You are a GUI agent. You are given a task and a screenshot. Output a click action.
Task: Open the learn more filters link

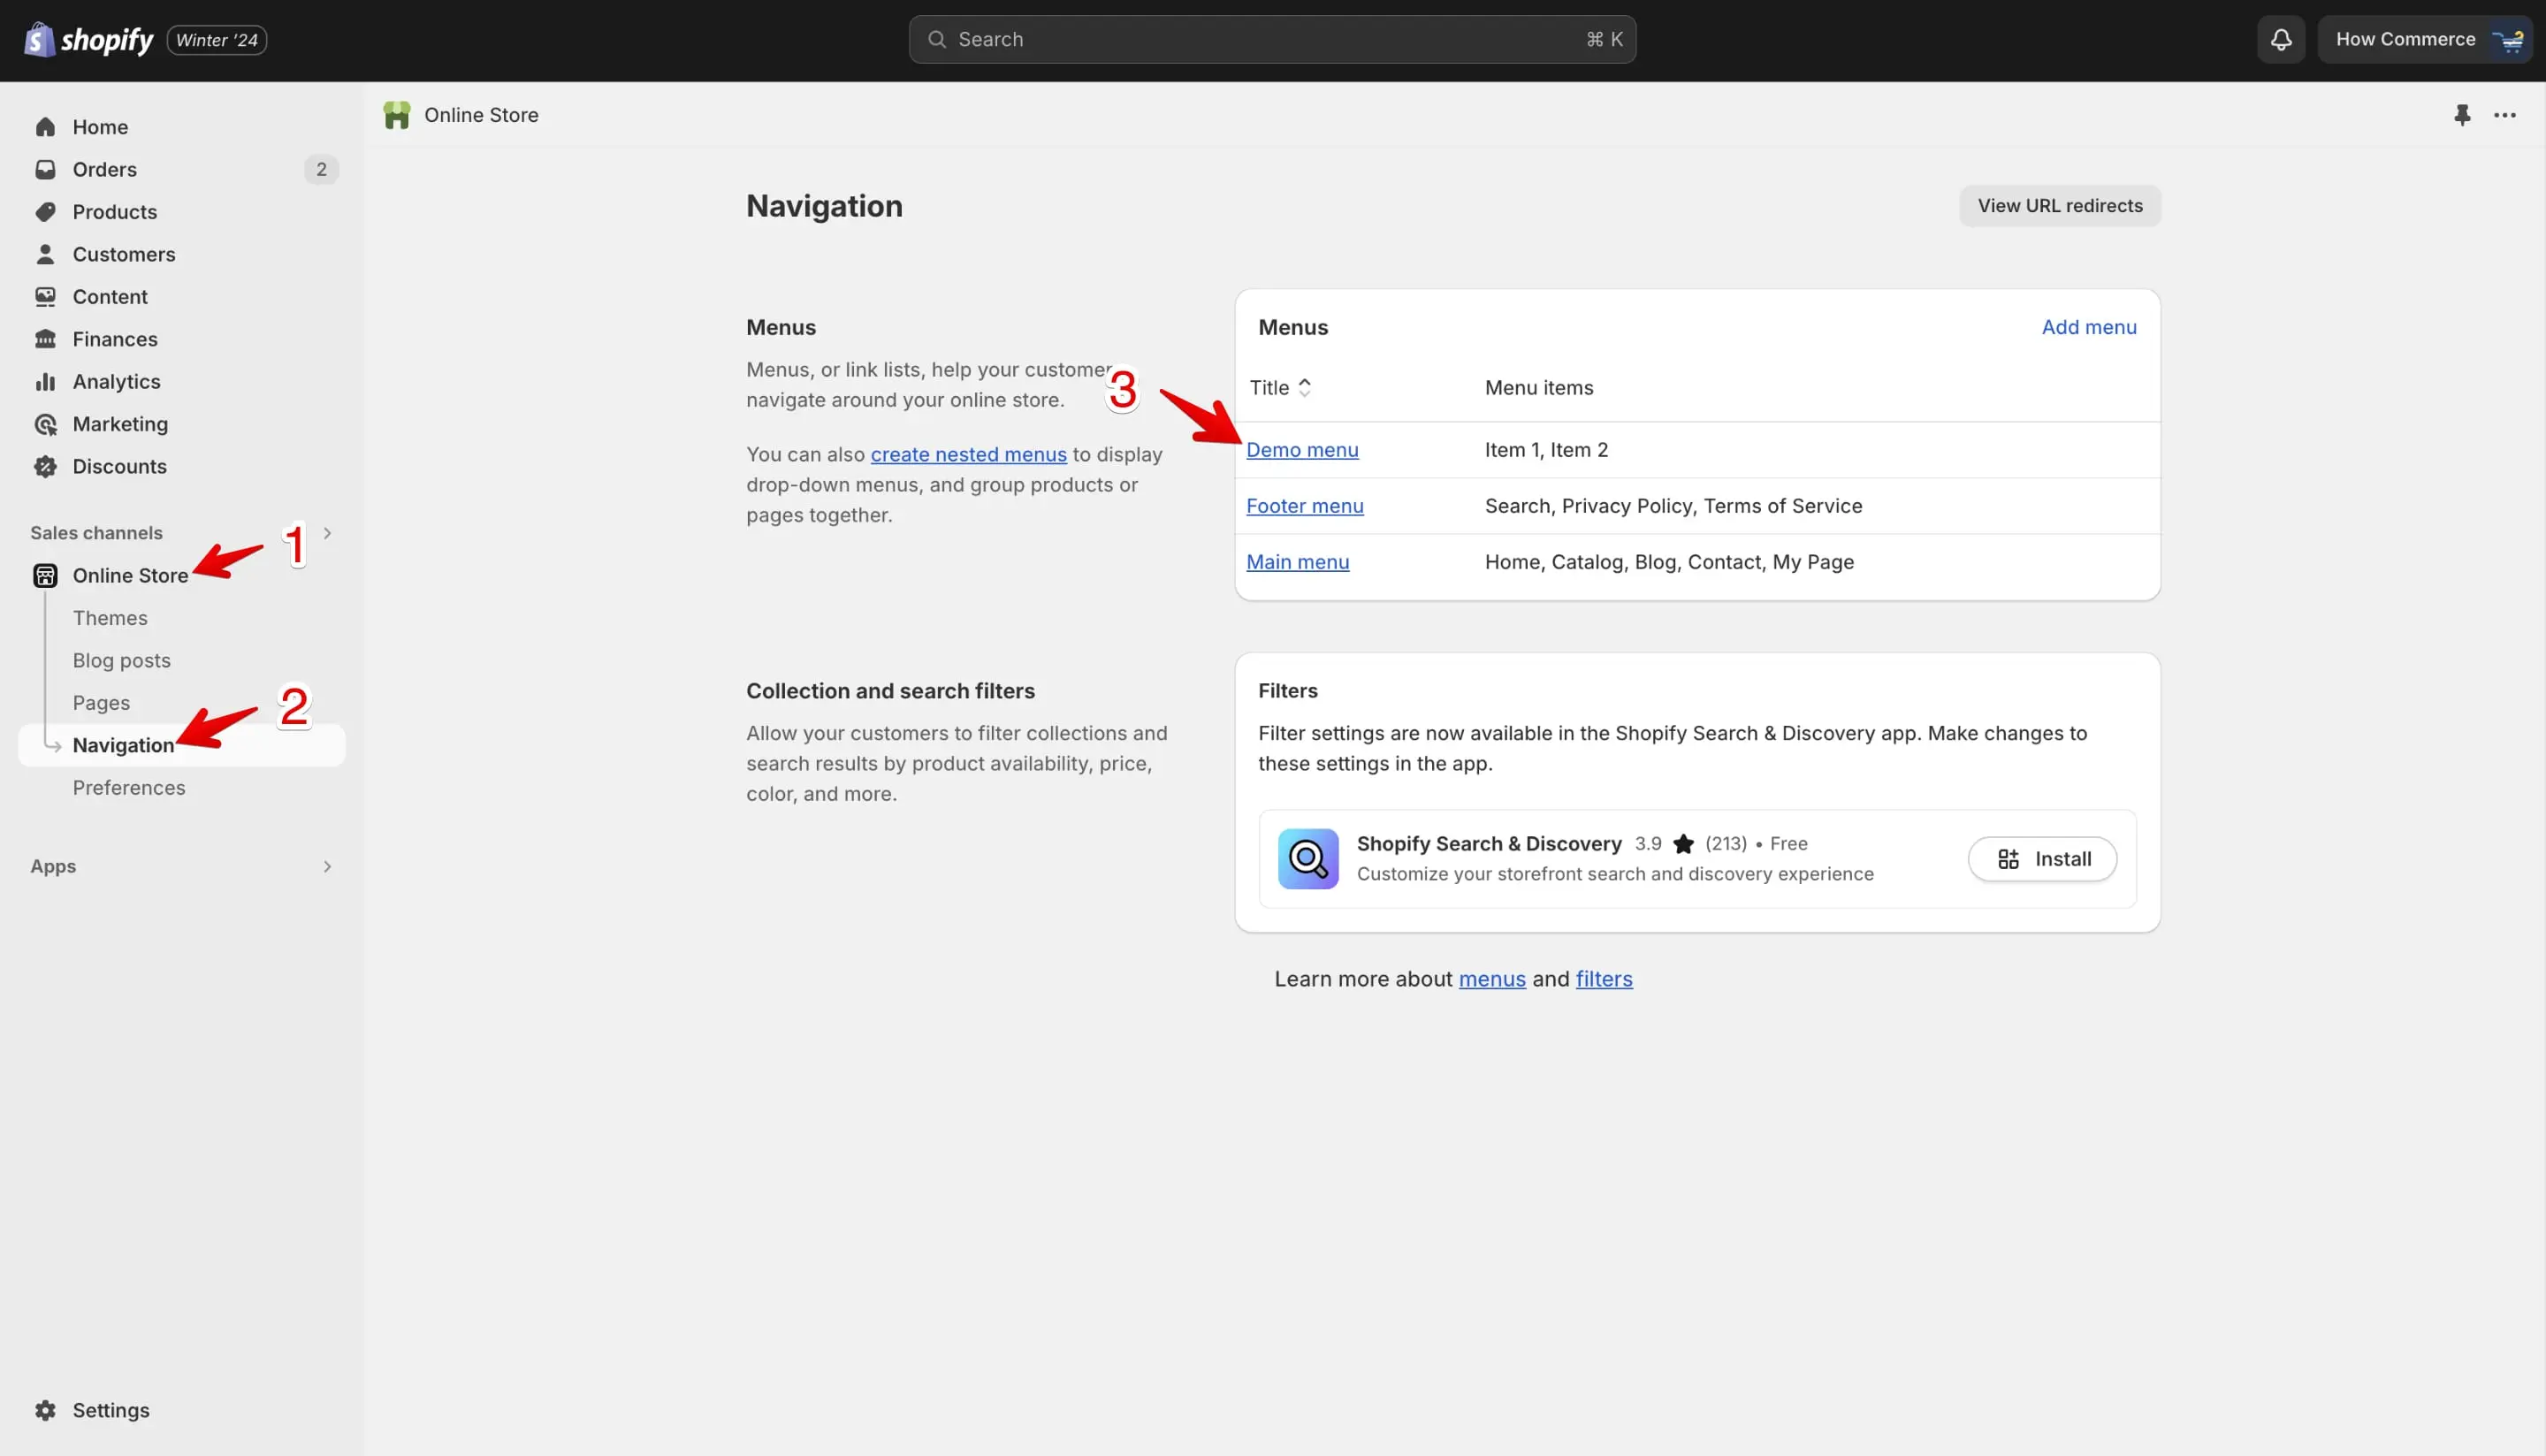click(1603, 979)
